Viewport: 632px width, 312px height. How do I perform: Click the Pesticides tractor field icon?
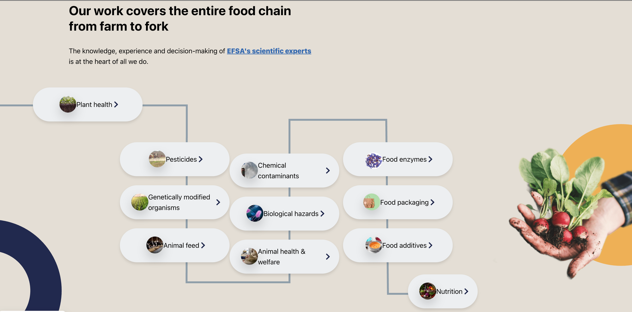157,159
